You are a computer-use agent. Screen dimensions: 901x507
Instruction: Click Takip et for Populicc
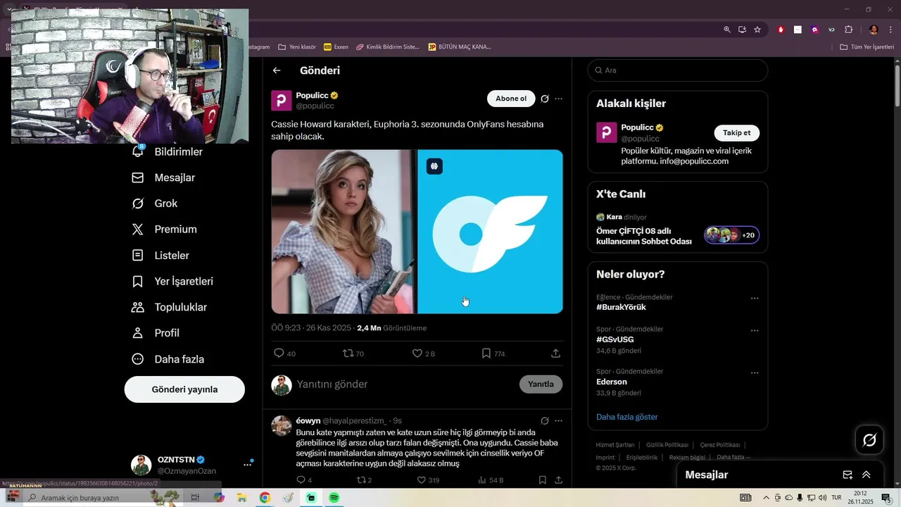tap(736, 133)
